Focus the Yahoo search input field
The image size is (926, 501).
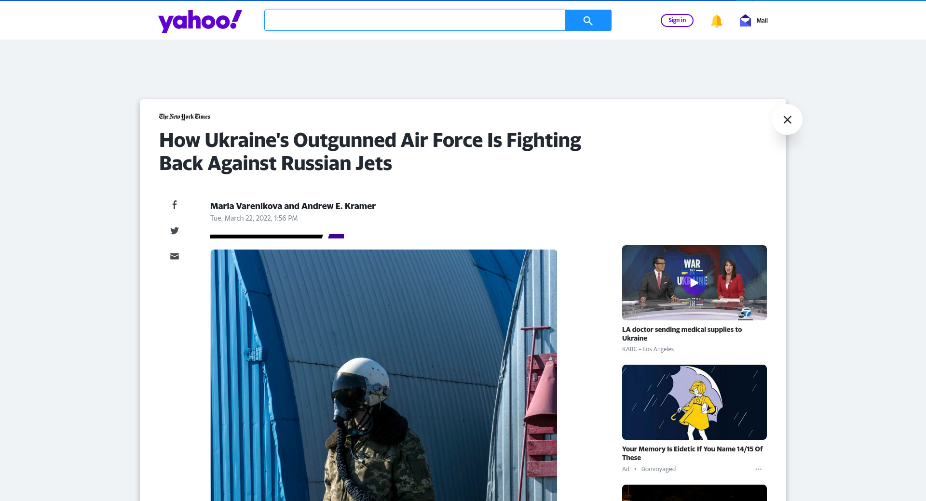415,20
